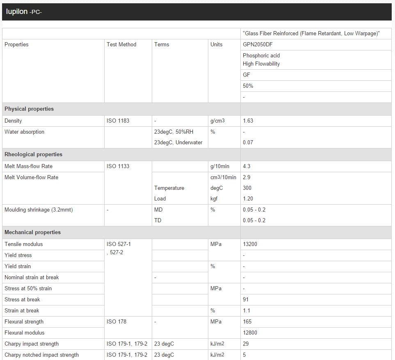Click the MD shrinkage value 0.05 - 0.2

(x=254, y=210)
